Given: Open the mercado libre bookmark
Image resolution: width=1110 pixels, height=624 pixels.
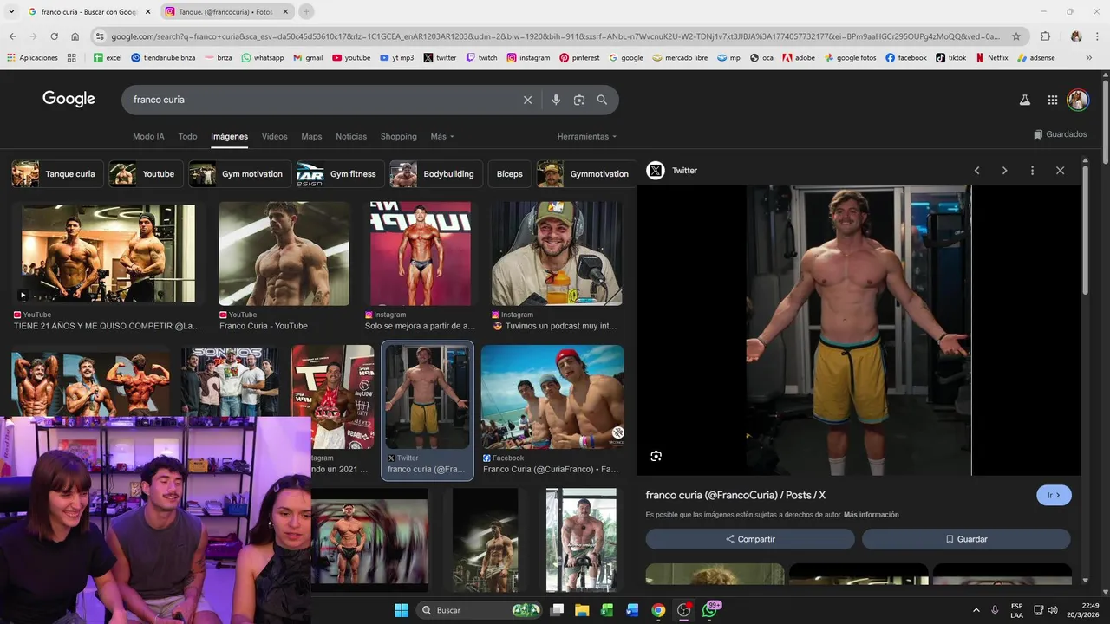Looking at the screenshot, I should click(680, 58).
